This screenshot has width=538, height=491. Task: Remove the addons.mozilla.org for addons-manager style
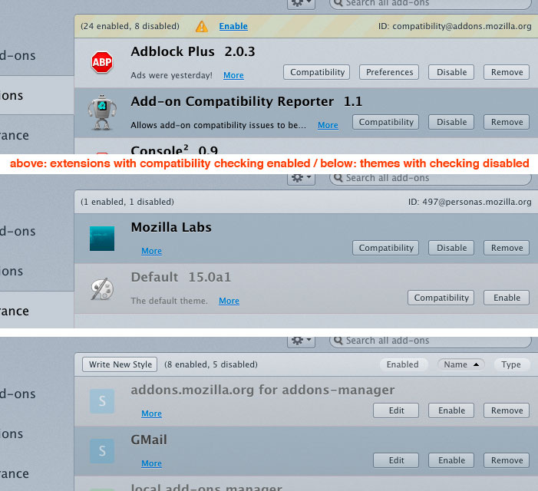point(507,410)
